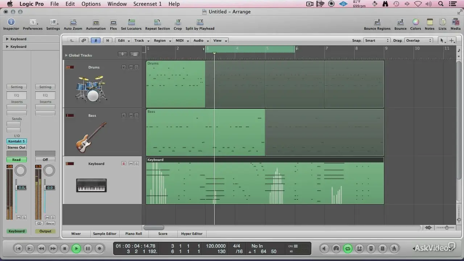Open the Drag mode dropdown set to Overlap
This screenshot has height=261, width=464.
coord(419,41)
